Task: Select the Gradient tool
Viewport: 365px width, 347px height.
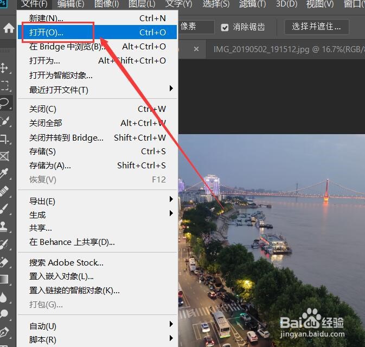Action: point(4,279)
